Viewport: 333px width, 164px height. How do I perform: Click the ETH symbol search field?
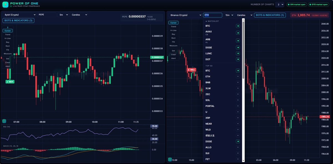[213, 15]
